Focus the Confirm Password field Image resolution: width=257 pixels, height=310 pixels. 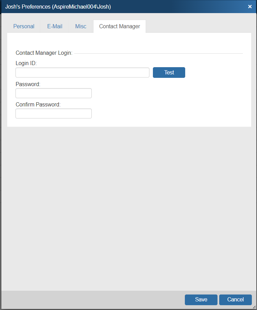54,114
